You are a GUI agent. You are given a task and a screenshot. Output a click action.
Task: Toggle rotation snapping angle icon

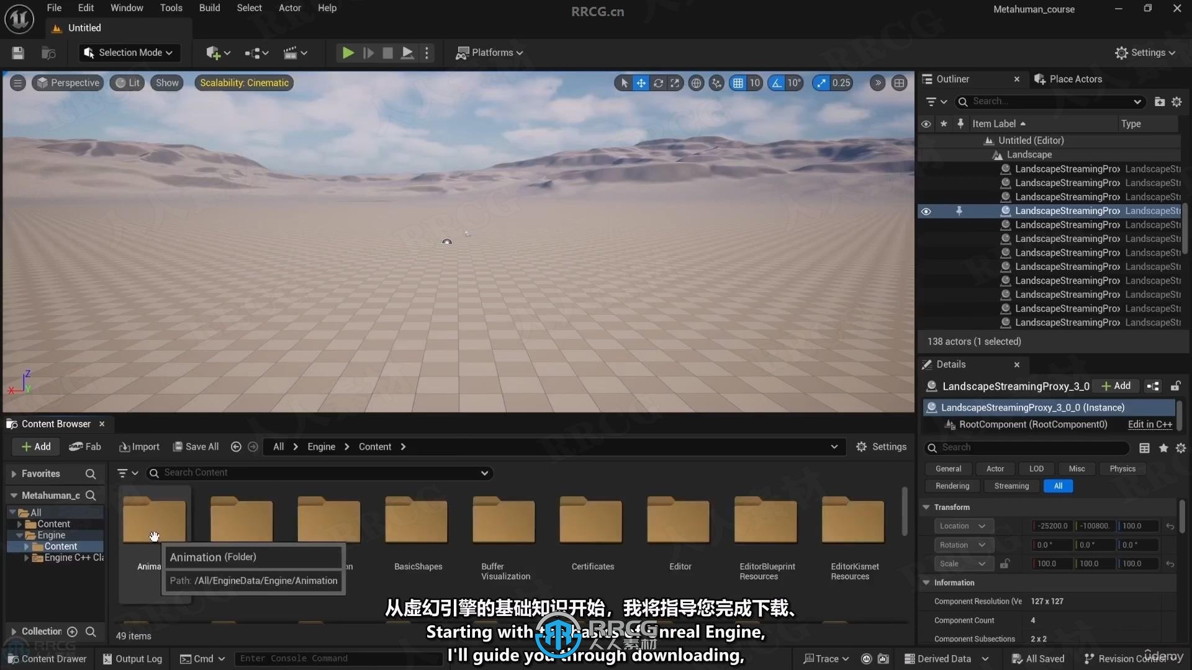pyautogui.click(x=777, y=83)
